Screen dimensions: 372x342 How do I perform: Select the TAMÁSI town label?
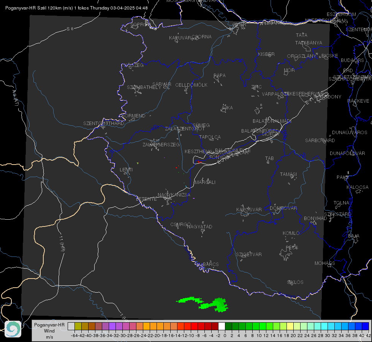click(288, 174)
